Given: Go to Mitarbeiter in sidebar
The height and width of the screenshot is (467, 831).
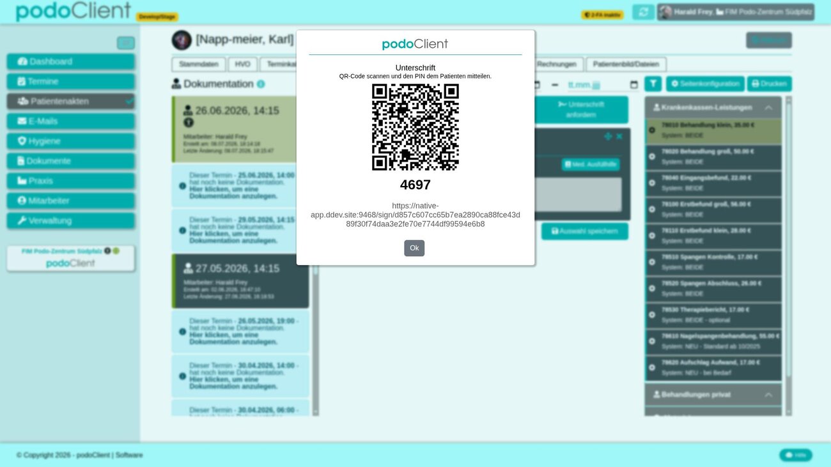Looking at the screenshot, I should pyautogui.click(x=71, y=200).
